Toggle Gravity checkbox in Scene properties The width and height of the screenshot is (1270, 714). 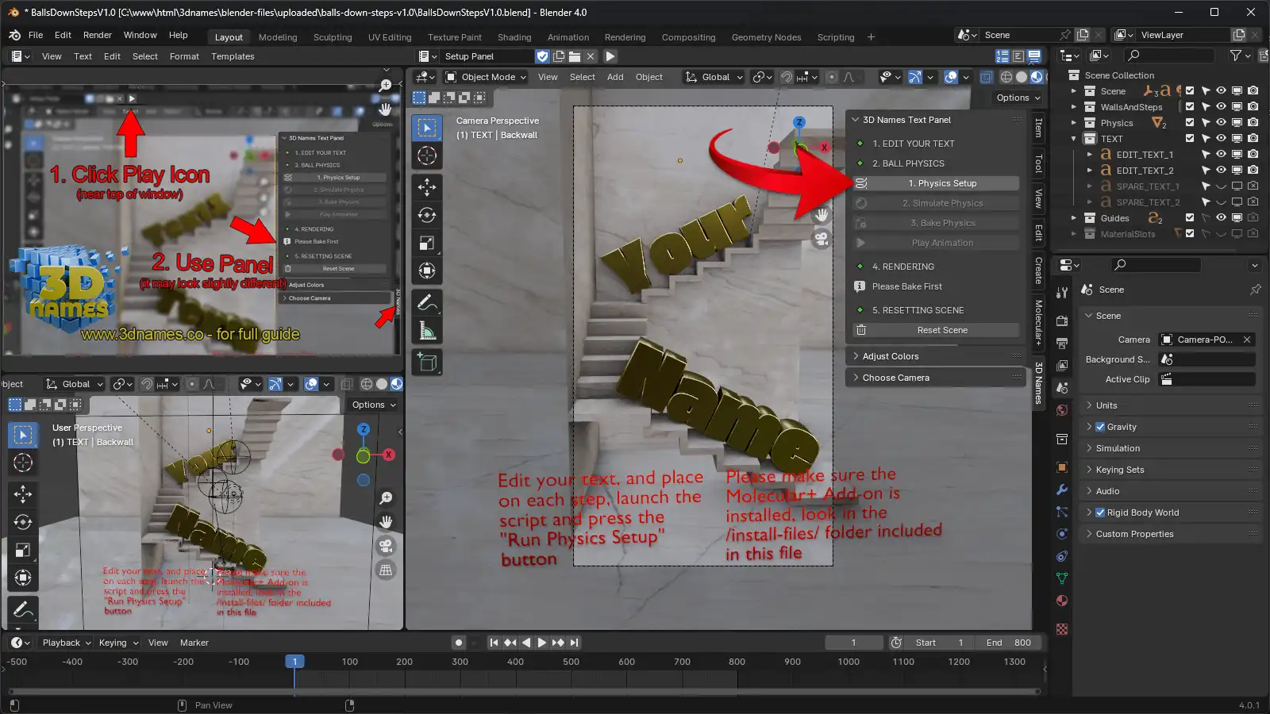[1100, 427]
